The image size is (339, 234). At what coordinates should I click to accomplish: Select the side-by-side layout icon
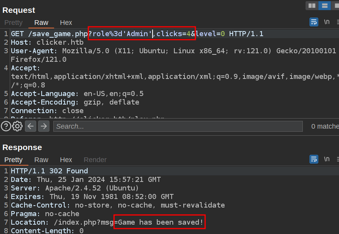click(312, 5)
